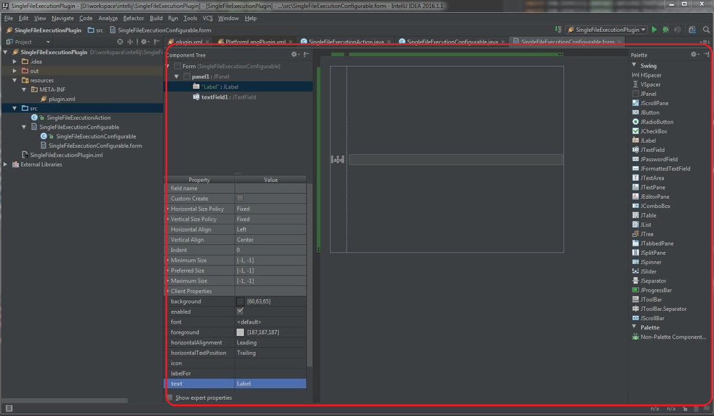
Task: Click the foreground color swatch
Action: coord(240,332)
